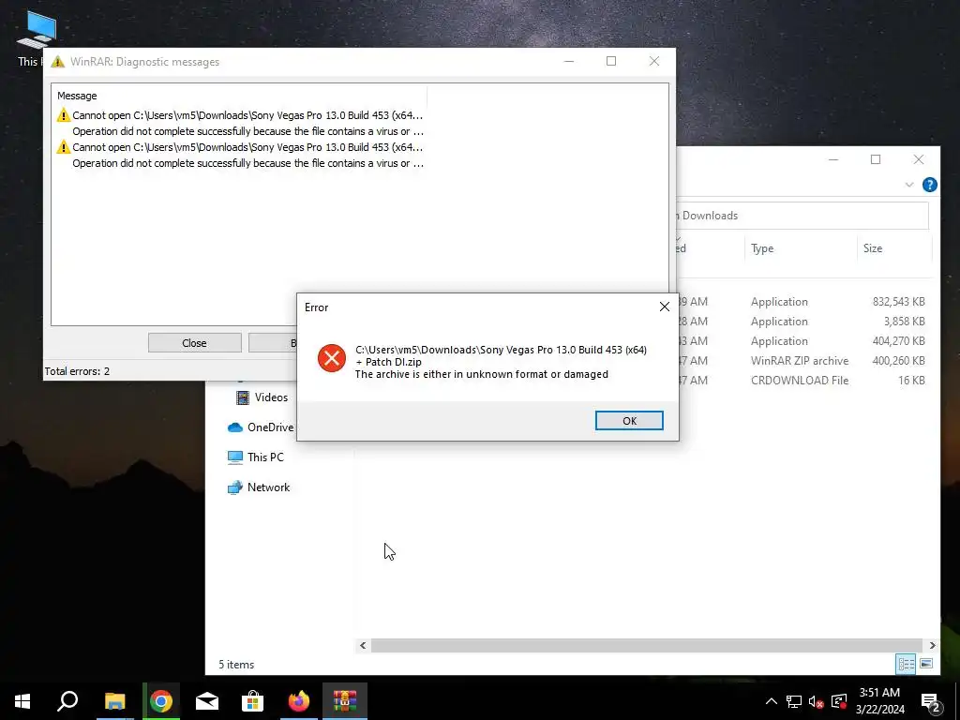This screenshot has height=720, width=960.
Task: Select the 404,270 KB Application row
Action: coord(802,341)
